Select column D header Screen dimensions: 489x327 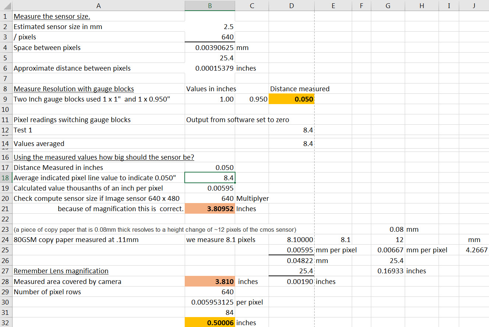[291, 6]
